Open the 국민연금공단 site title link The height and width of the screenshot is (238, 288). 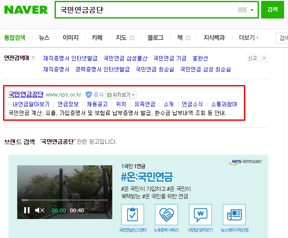click(x=26, y=94)
